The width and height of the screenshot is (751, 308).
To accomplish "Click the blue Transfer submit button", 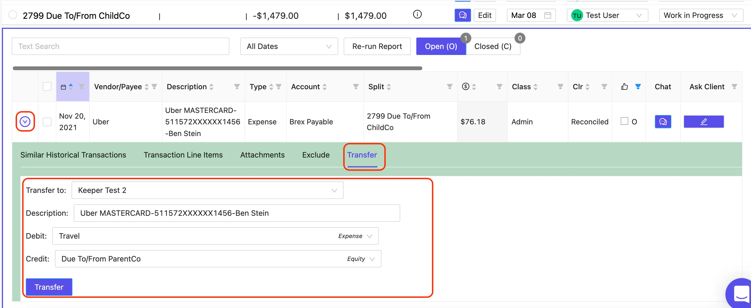I will (x=49, y=287).
